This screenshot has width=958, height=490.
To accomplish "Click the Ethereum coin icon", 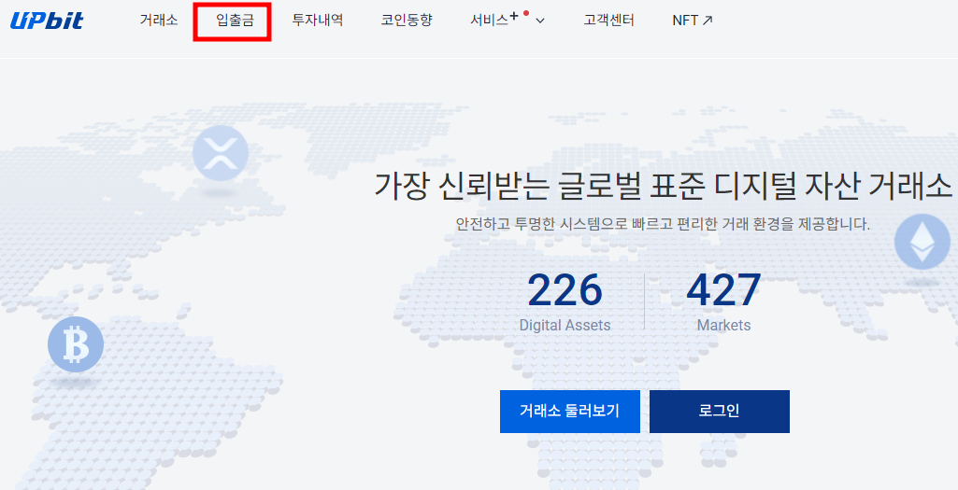I will (x=922, y=242).
